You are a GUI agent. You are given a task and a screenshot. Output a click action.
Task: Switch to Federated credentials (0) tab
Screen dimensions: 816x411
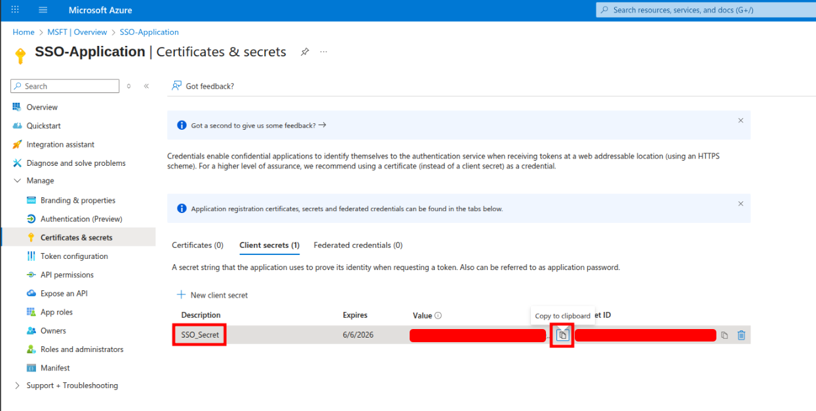[358, 245]
